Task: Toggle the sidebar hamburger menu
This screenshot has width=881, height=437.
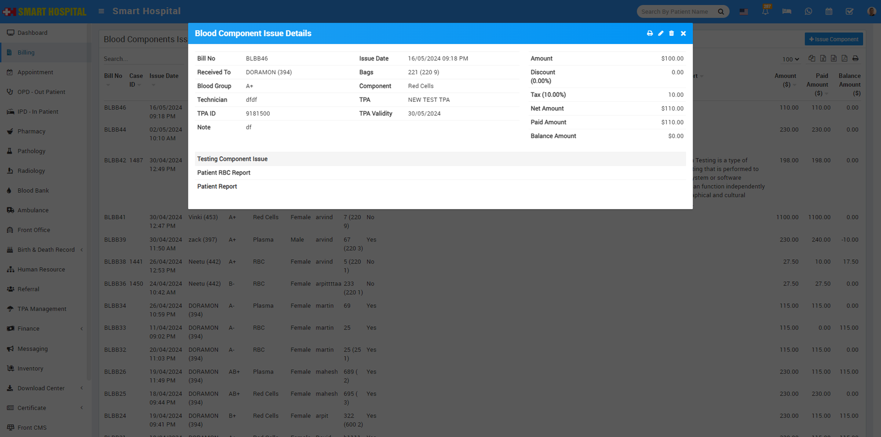Action: [x=101, y=11]
